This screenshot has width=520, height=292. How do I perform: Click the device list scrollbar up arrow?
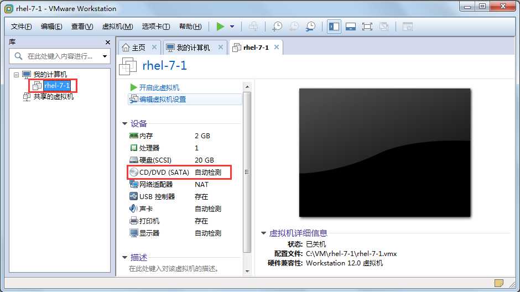pyautogui.click(x=247, y=87)
